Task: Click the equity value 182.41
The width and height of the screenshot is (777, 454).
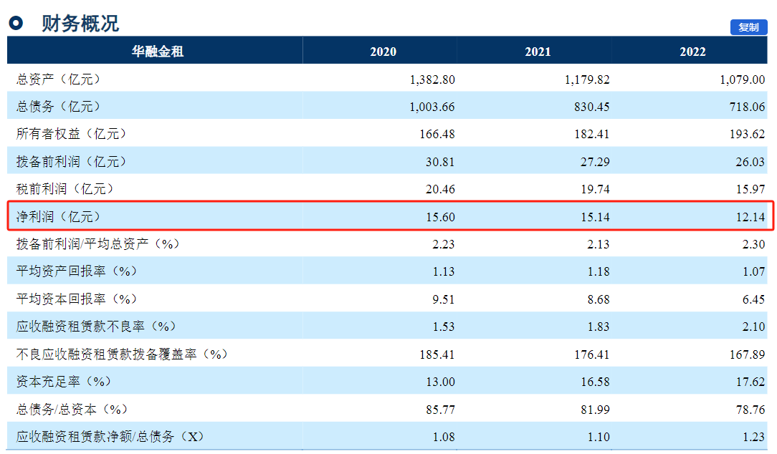Action: (x=591, y=134)
